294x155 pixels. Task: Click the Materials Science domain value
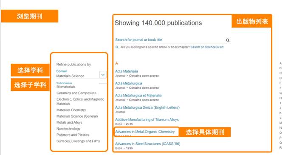[x=70, y=76]
